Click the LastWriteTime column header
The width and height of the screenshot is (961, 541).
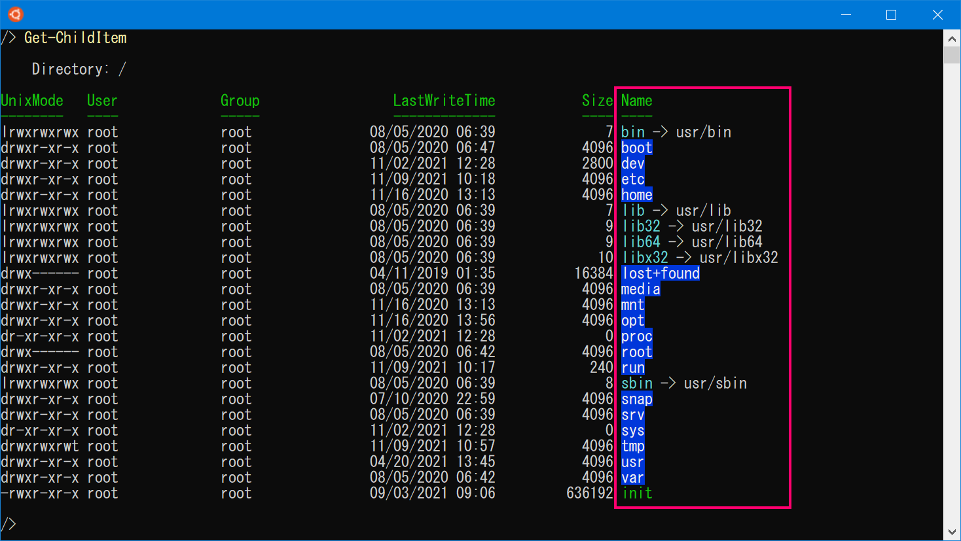(x=444, y=100)
